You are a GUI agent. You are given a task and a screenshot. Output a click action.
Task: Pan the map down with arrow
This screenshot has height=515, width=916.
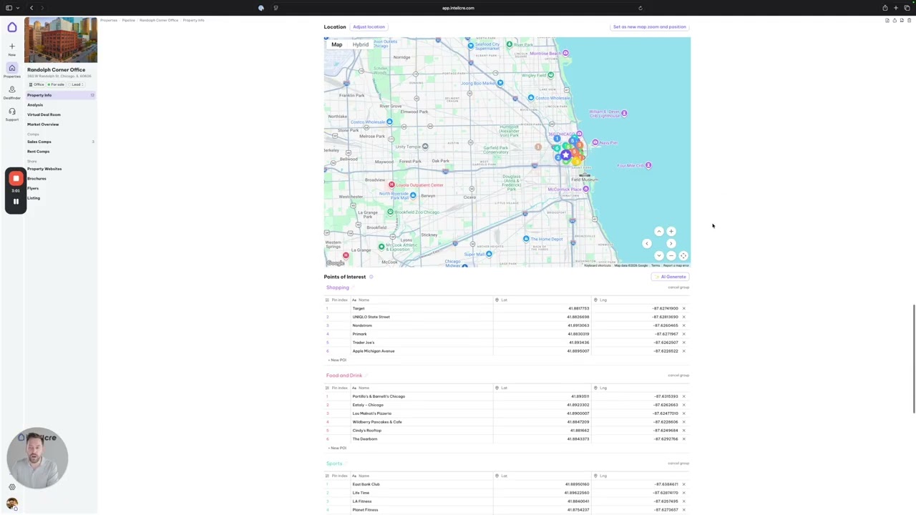[x=659, y=255]
